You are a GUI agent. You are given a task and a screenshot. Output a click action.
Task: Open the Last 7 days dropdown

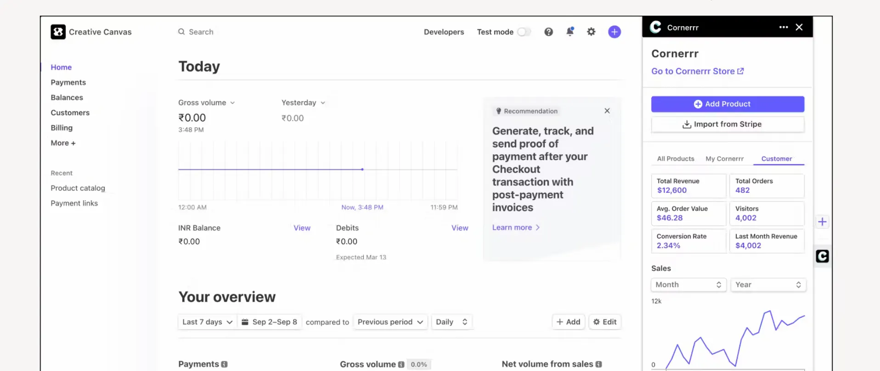(x=208, y=322)
